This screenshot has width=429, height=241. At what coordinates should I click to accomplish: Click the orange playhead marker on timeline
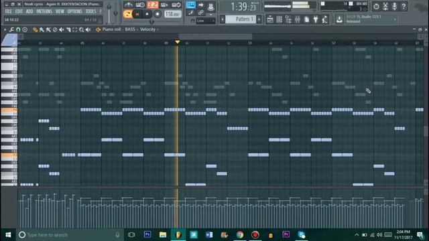coord(177,42)
